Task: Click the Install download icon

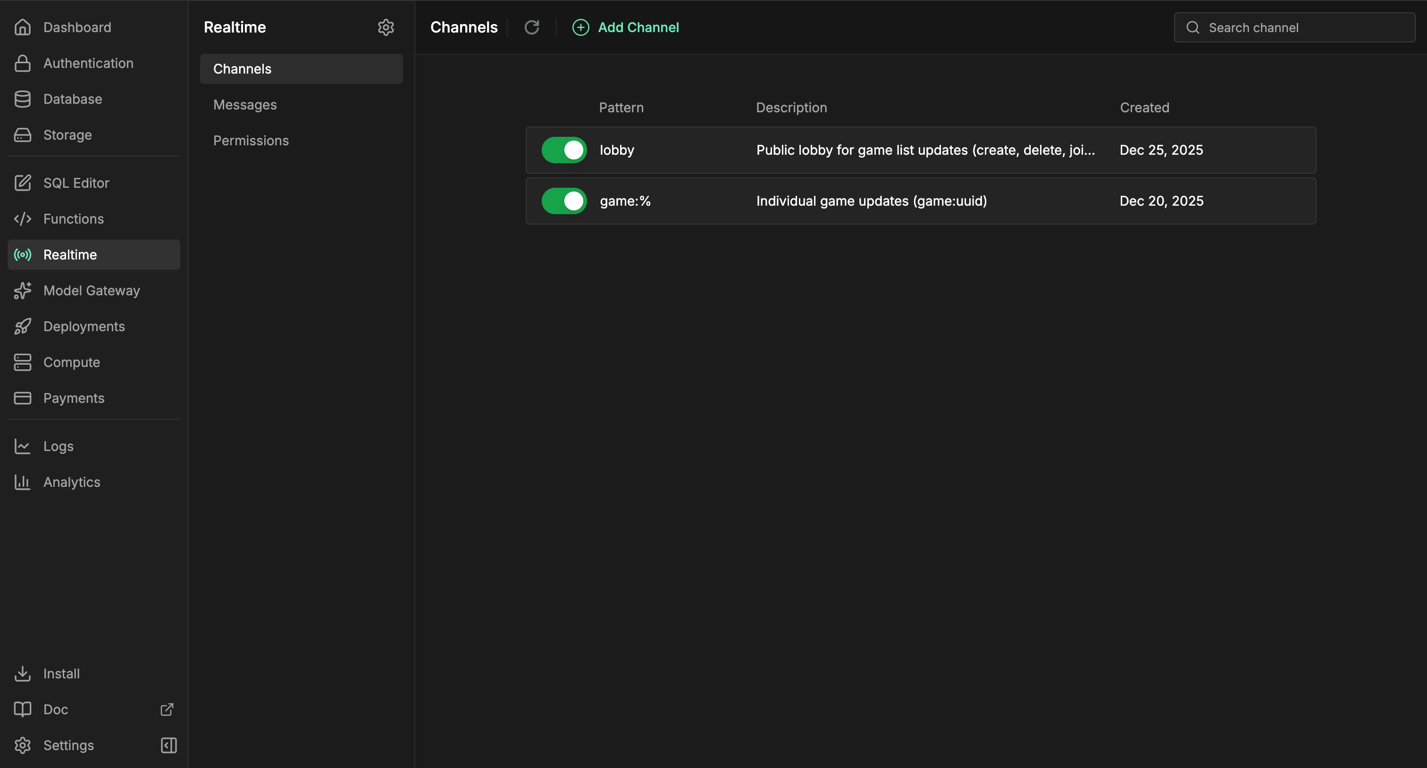Action: (x=22, y=673)
